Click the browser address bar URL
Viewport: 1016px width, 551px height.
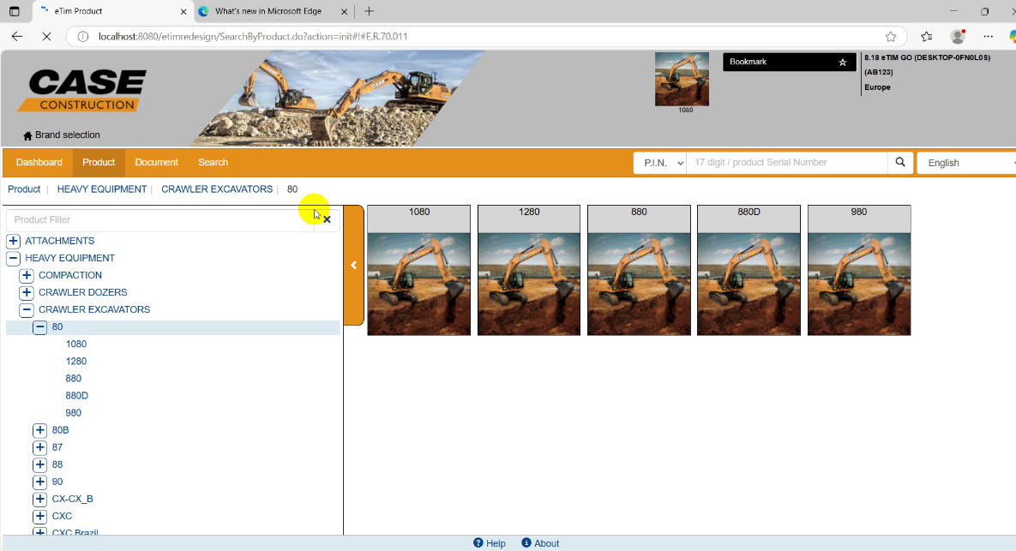click(253, 36)
